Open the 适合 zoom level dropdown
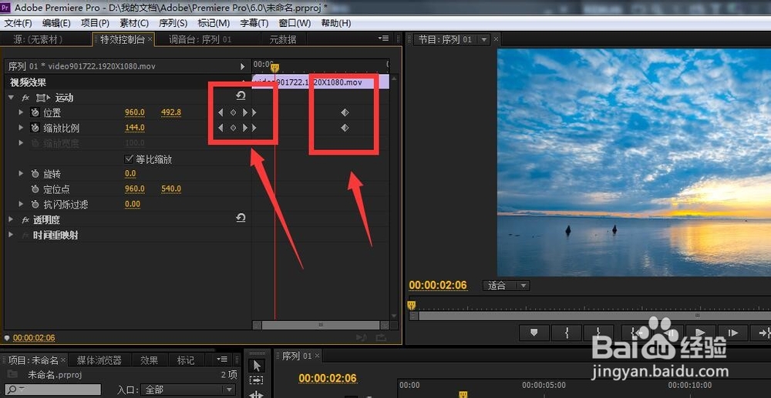Screen dimensions: 771x398 [x=506, y=286]
